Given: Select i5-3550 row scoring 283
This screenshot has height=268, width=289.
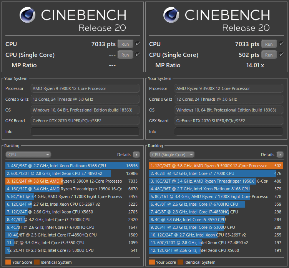Looking at the screenshot, I should pos(216,220).
